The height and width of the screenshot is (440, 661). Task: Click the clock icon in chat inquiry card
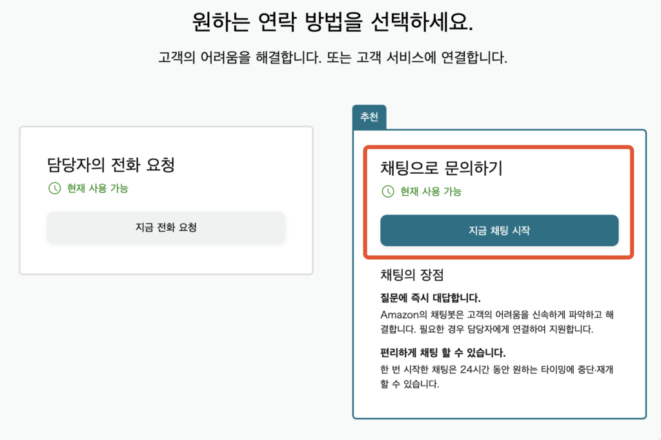click(x=388, y=191)
